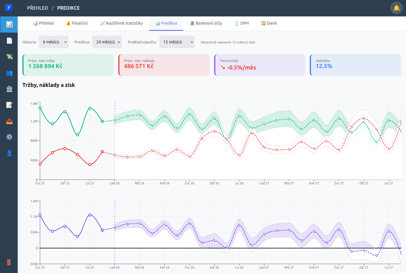Expand the Historie dropdown
The image size is (406, 273).
point(54,42)
